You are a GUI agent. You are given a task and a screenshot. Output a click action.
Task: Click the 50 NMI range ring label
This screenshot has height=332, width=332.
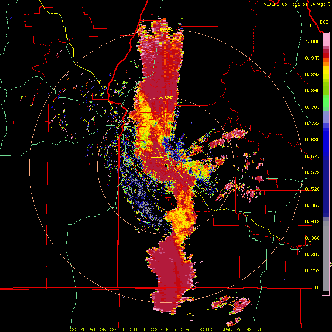coord(166,98)
